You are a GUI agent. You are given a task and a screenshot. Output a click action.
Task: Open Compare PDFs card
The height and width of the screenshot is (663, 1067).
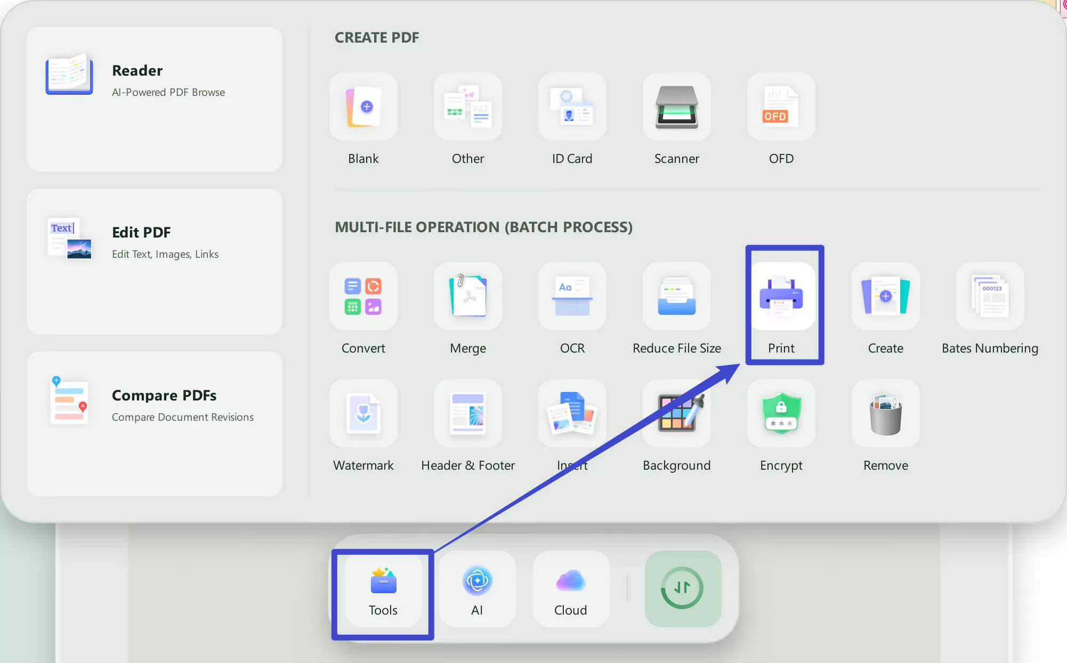(155, 424)
